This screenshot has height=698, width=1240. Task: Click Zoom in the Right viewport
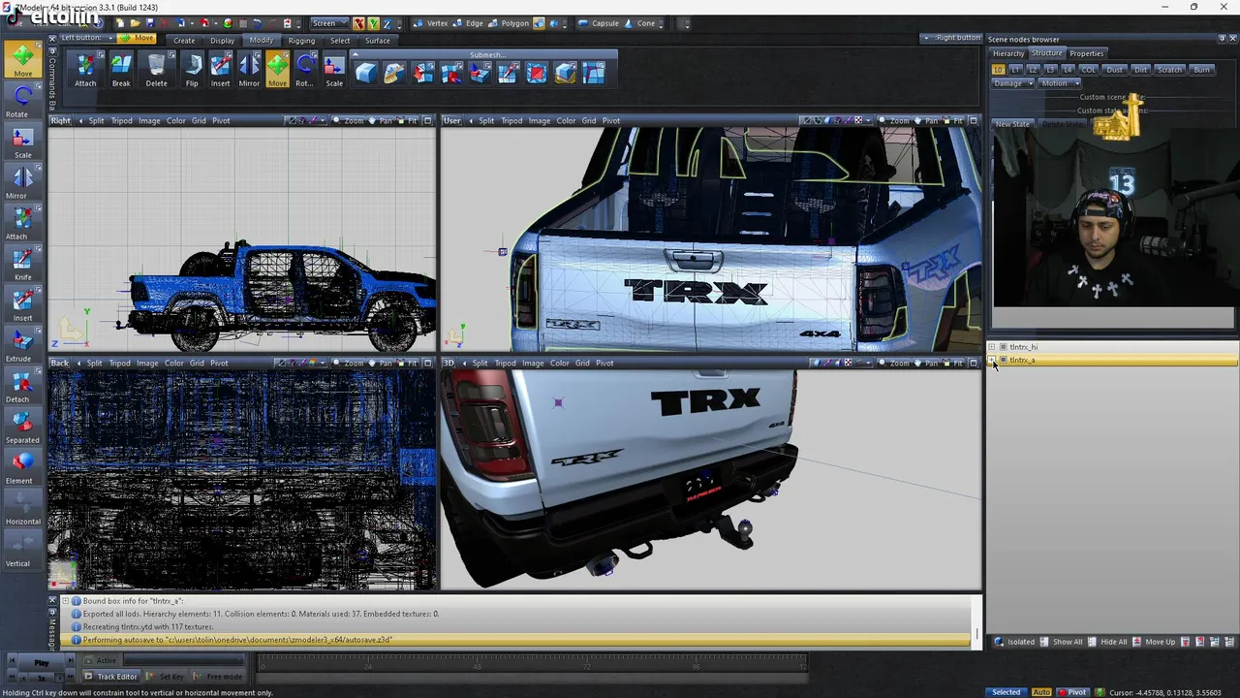pos(349,121)
